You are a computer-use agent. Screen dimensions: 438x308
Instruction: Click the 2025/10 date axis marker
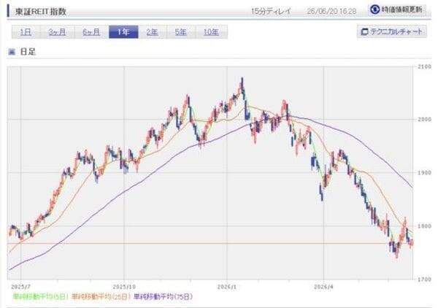[x=124, y=287]
